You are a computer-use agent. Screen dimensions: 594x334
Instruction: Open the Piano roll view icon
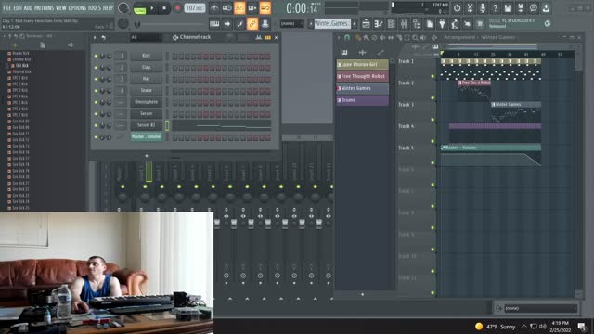coord(379,24)
